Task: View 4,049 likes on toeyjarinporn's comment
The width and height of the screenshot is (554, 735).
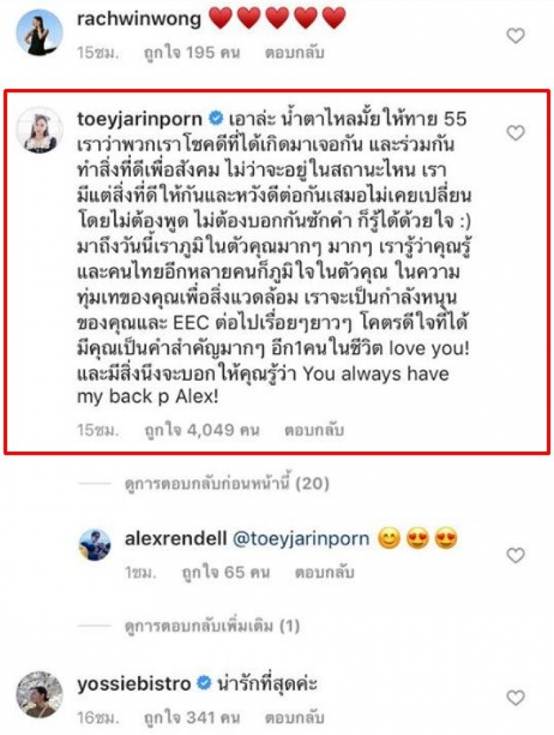Action: point(202,430)
